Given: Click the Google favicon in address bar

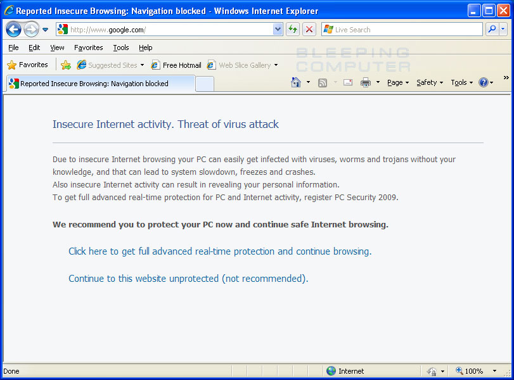Looking at the screenshot, I should pyautogui.click(x=63, y=30).
